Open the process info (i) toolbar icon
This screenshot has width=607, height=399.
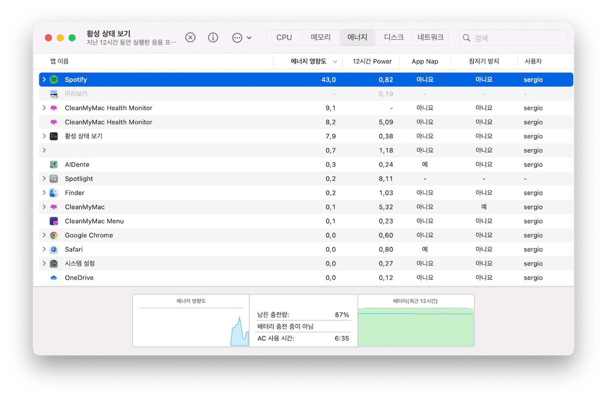tap(213, 38)
